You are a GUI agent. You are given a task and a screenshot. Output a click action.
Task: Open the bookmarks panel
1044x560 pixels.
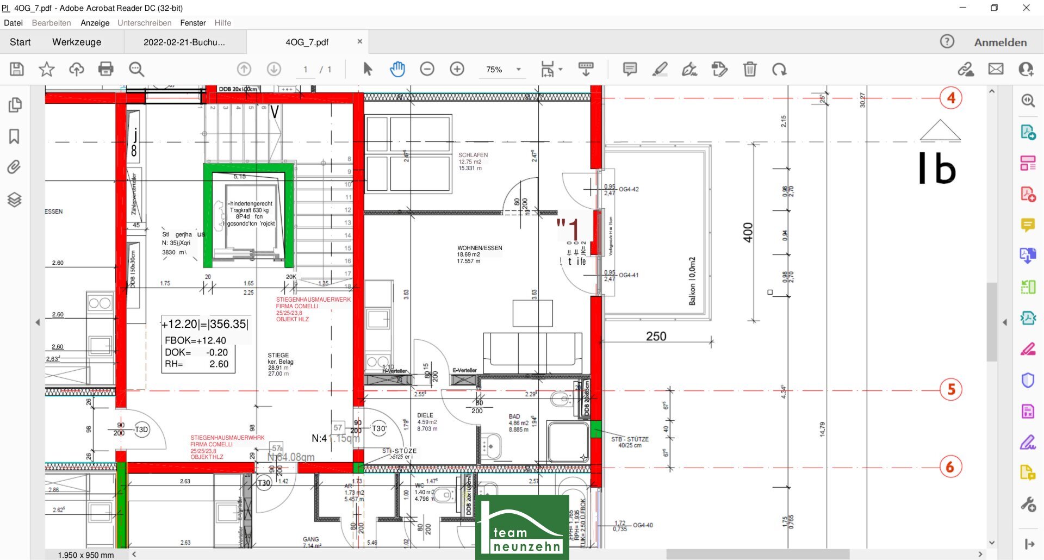click(x=14, y=136)
